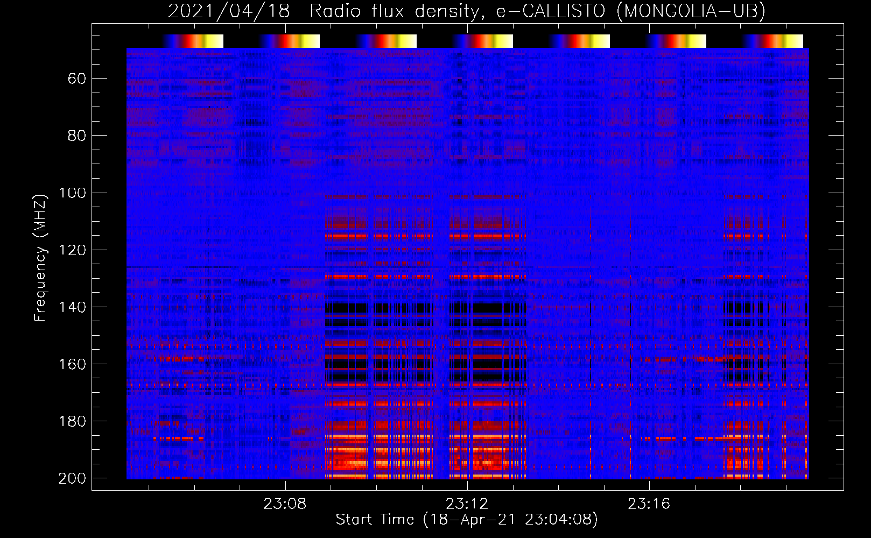Image resolution: width=871 pixels, height=538 pixels.
Task: Click the 'Start Time (18-Apr-21 23:04:08)' x-axis label
Action: (x=467, y=520)
